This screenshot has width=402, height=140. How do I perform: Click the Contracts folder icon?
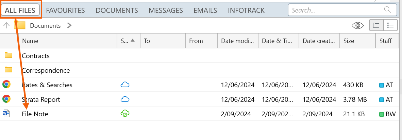tap(9, 55)
